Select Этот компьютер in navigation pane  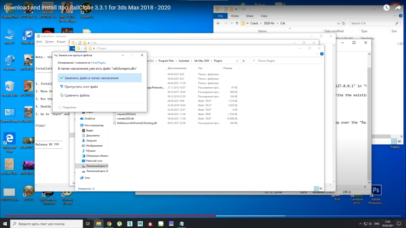tap(94, 125)
